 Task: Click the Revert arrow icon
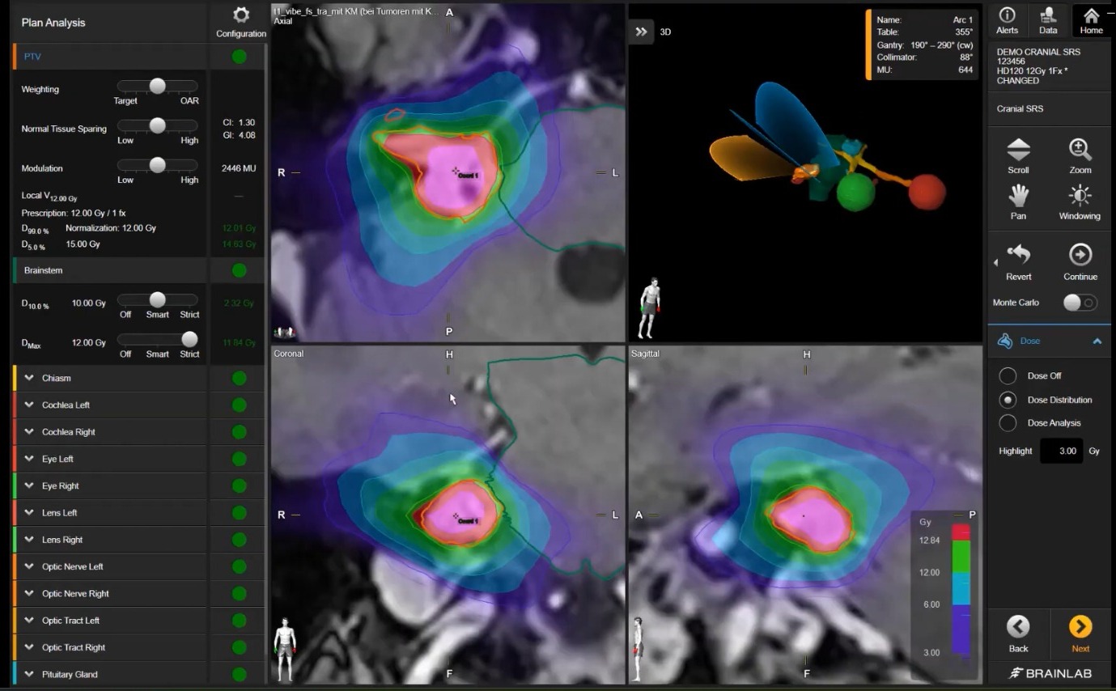click(x=1018, y=256)
